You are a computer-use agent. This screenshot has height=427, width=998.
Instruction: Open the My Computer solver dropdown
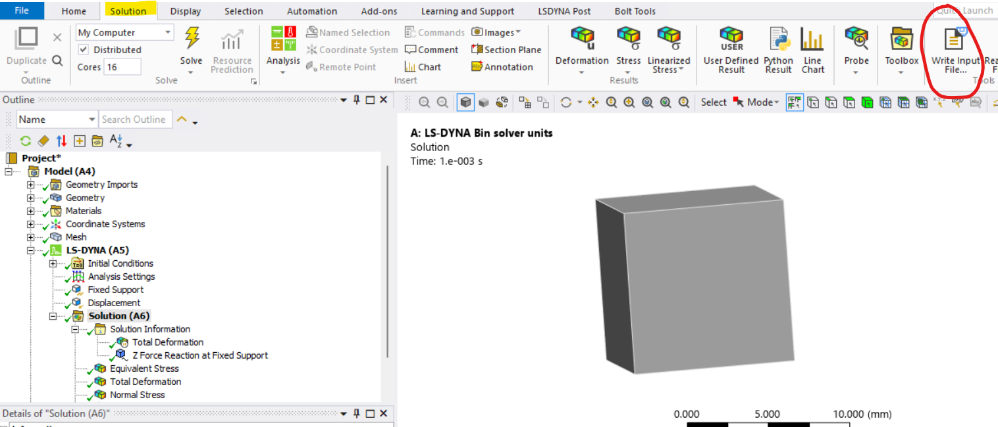(x=167, y=32)
